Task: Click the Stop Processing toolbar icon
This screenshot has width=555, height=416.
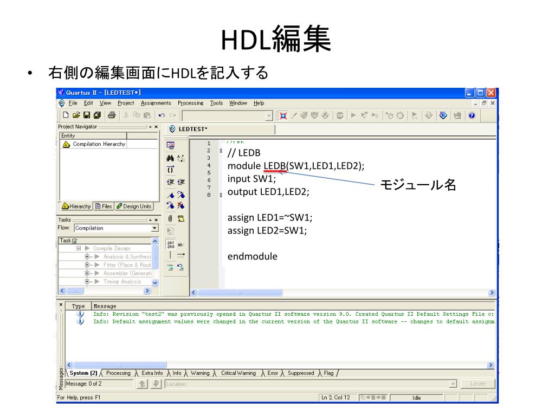Action: [340, 115]
